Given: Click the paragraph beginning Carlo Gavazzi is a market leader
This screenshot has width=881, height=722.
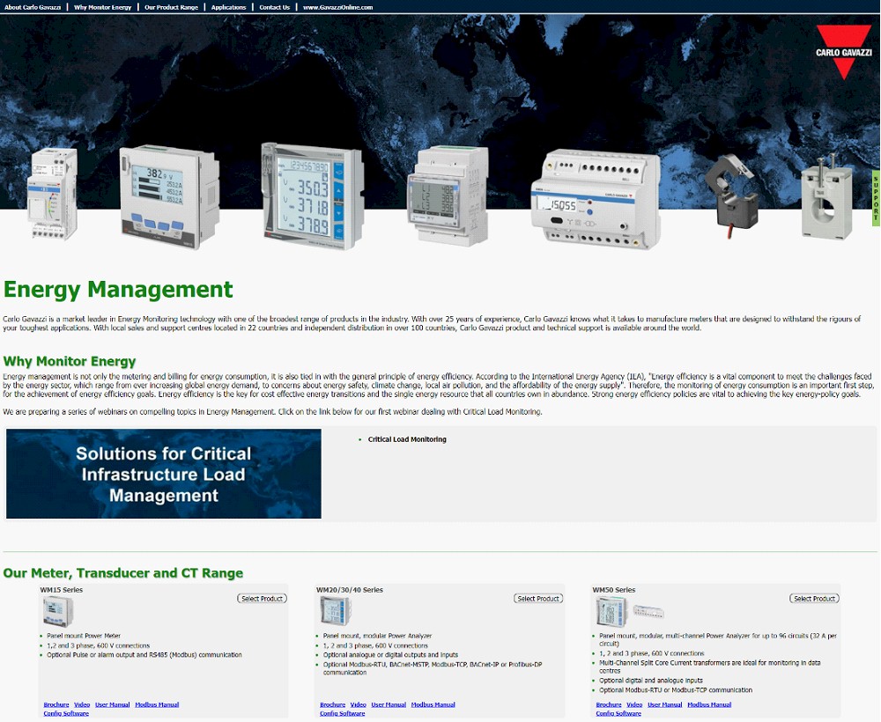Looking at the screenshot, I should pyautogui.click(x=432, y=323).
